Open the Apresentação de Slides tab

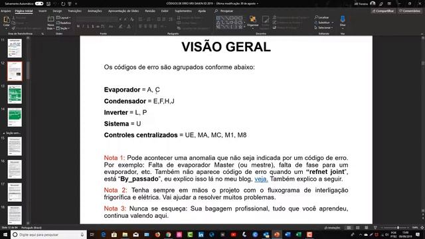[124, 11]
